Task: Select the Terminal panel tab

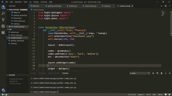Action: coord(65,73)
